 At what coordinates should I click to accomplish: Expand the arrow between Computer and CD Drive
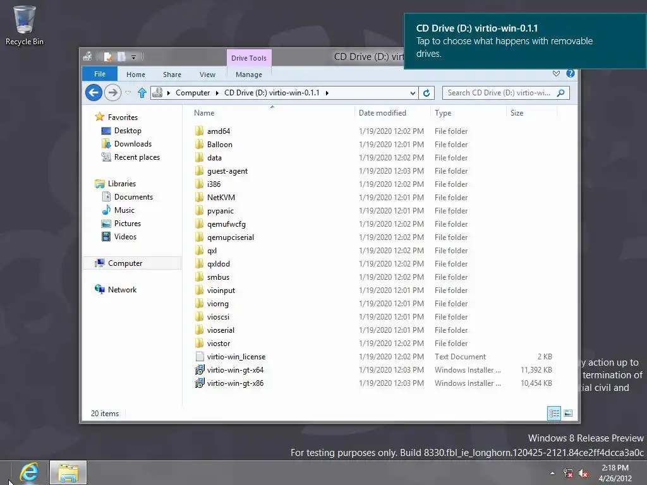(217, 93)
